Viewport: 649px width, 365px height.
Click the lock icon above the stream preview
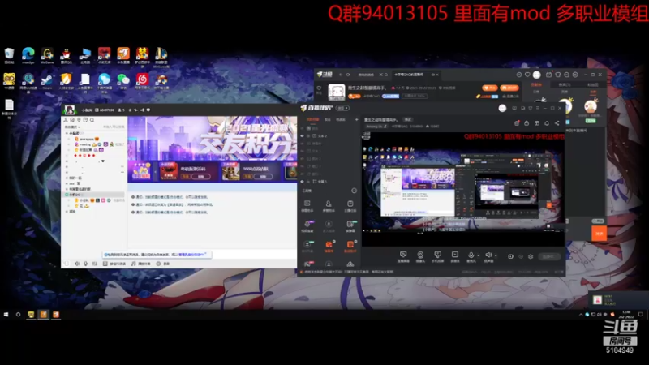click(x=527, y=123)
